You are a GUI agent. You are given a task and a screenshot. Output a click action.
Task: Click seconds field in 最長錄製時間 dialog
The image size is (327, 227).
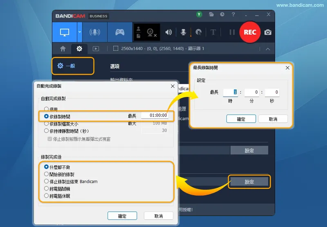click(272, 92)
